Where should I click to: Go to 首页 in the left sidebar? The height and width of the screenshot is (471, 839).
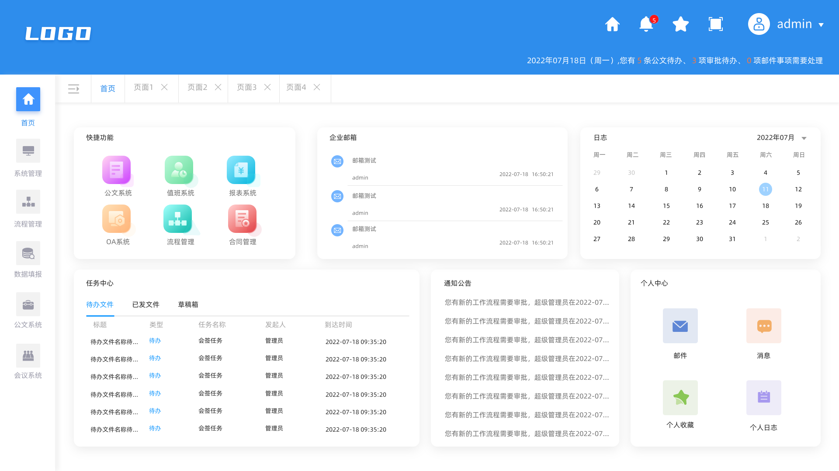(x=28, y=107)
